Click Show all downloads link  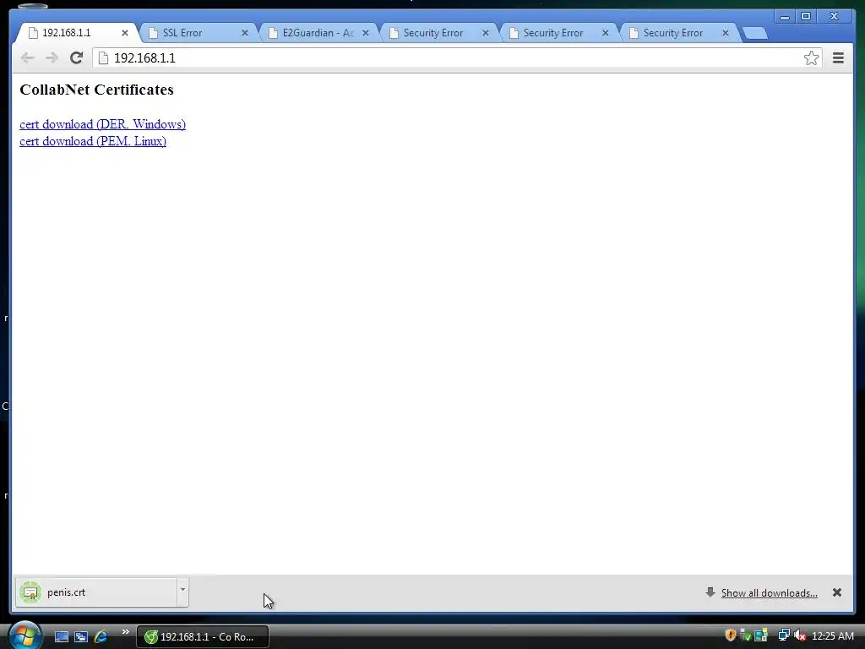click(769, 592)
